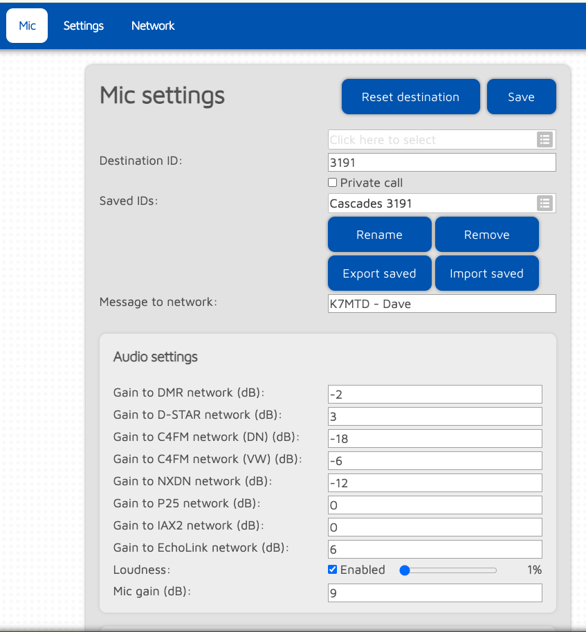The width and height of the screenshot is (586, 632).
Task: Select the Gain to DMR network field
Action: click(x=434, y=395)
